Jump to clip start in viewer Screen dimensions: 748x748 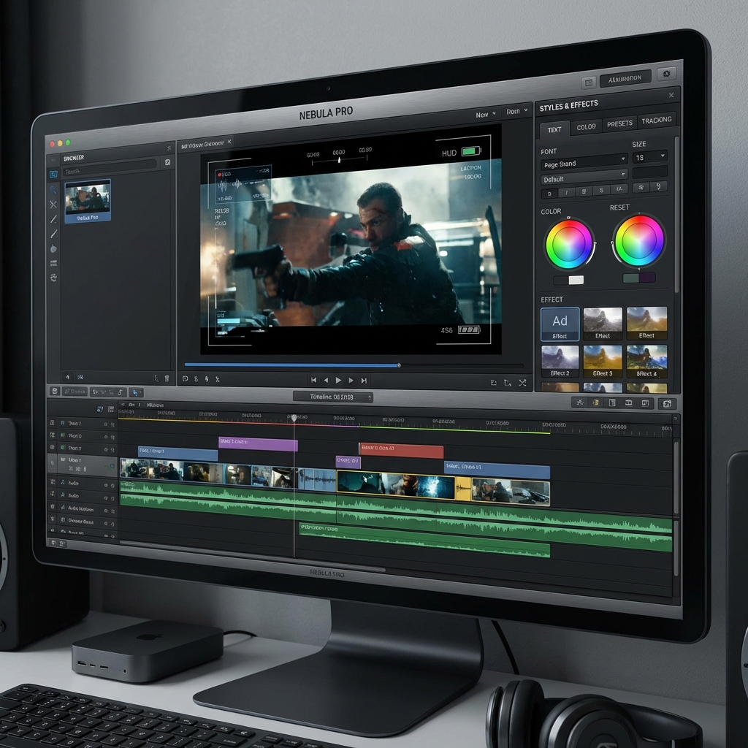coord(313,380)
